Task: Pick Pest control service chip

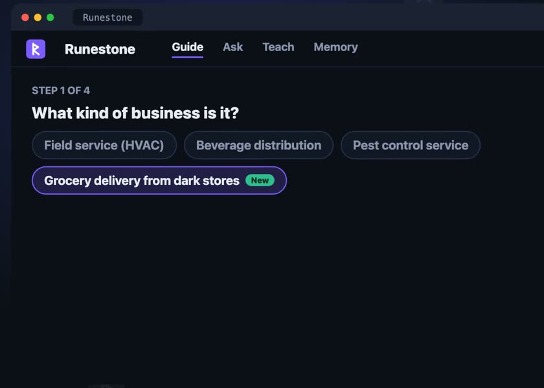Action: [x=411, y=145]
